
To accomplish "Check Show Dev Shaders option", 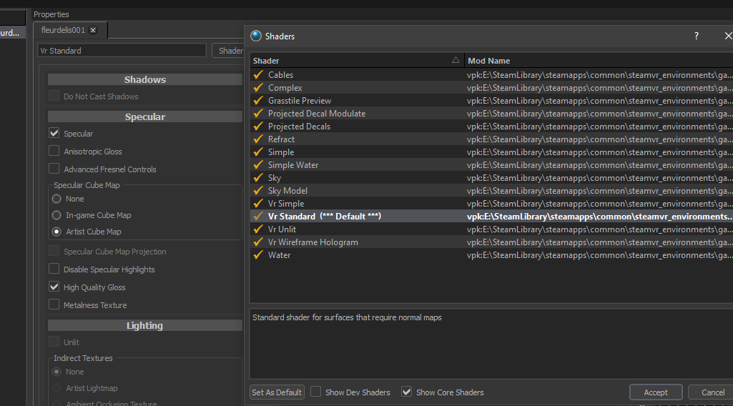I will pyautogui.click(x=316, y=392).
